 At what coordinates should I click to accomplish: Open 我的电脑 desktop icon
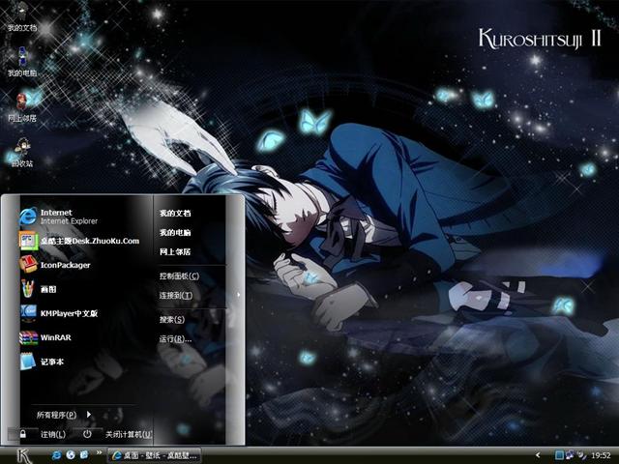[22, 62]
